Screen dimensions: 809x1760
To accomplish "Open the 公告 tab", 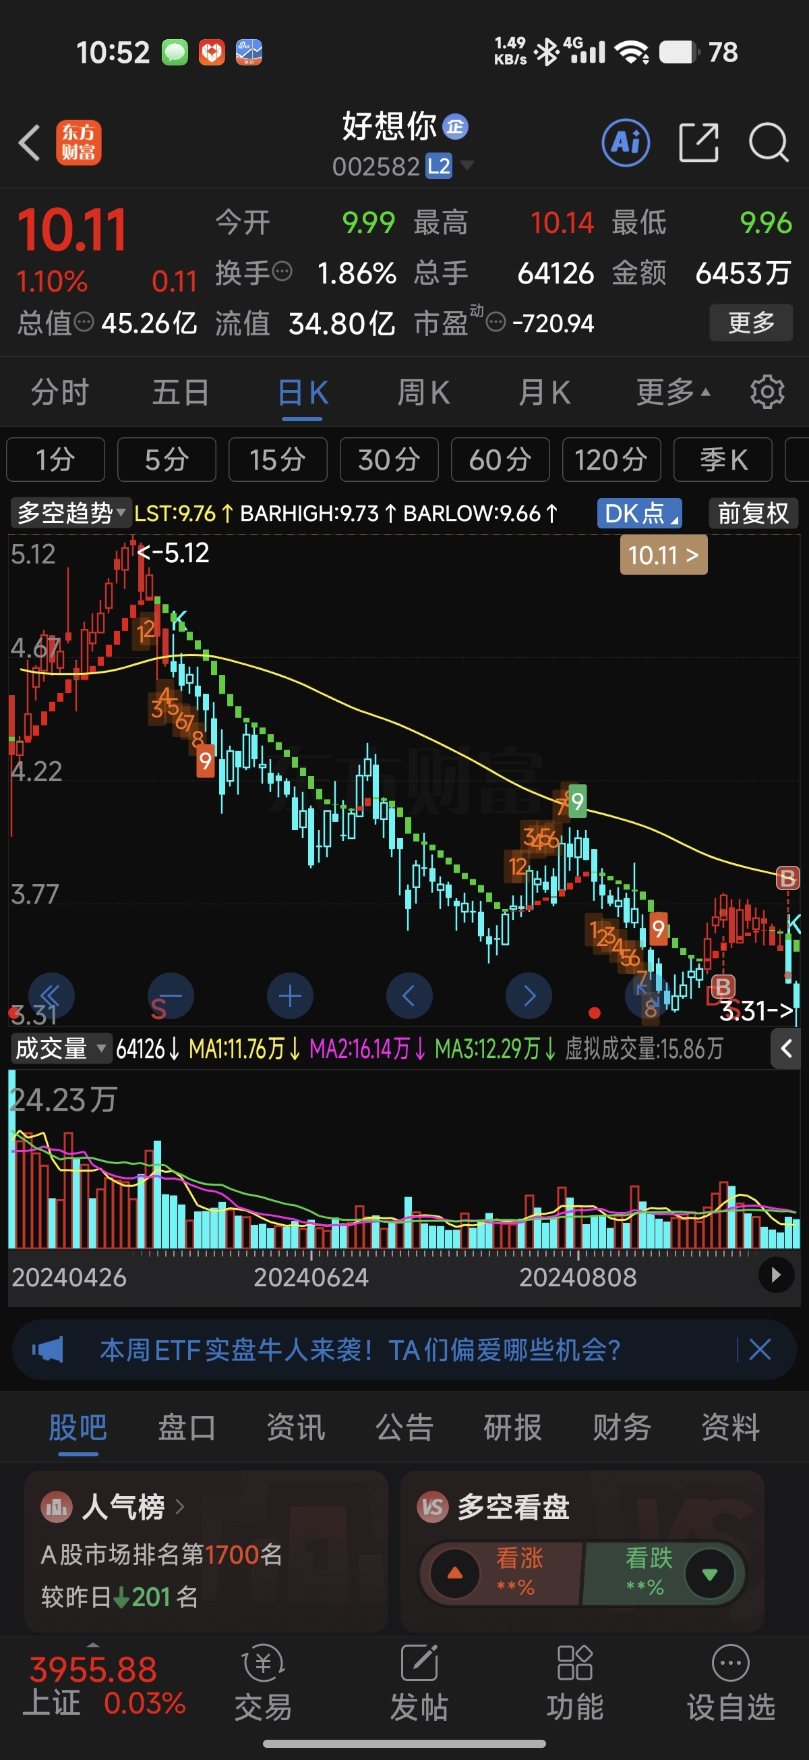I will pyautogui.click(x=404, y=1427).
